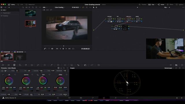Open the node editor options menu
185x104 pixels.
[x=183, y=7]
